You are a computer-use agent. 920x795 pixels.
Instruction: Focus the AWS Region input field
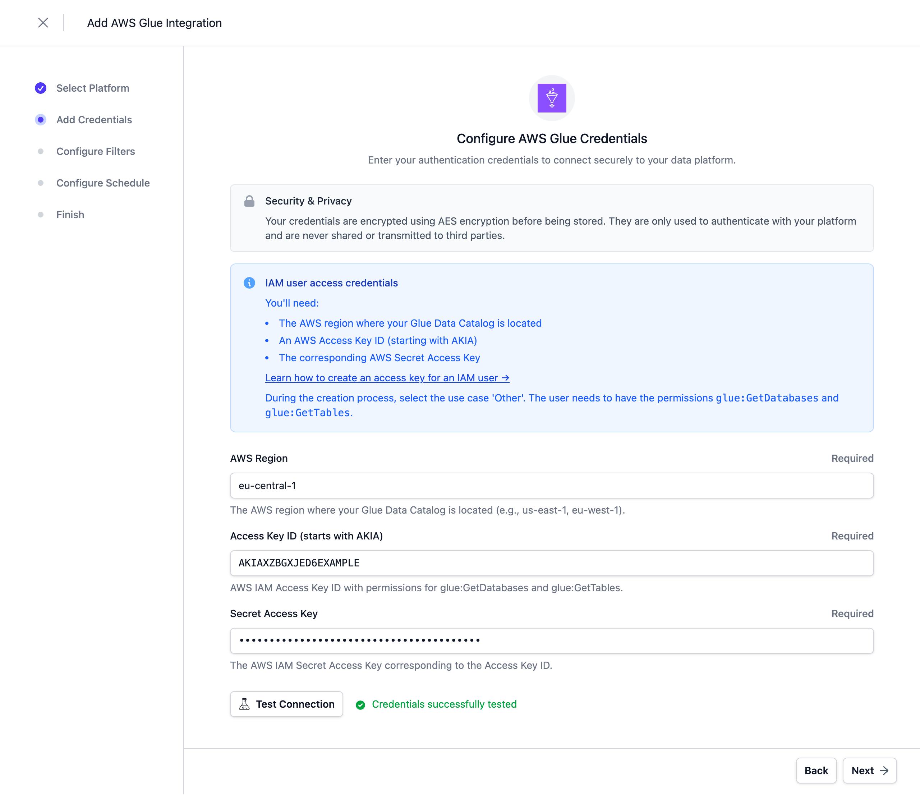tap(552, 486)
